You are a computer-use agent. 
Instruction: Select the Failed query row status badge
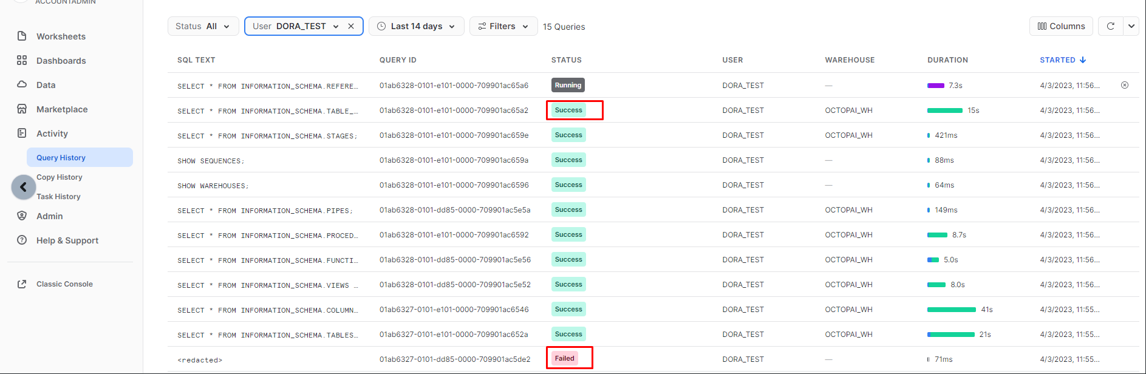565,358
